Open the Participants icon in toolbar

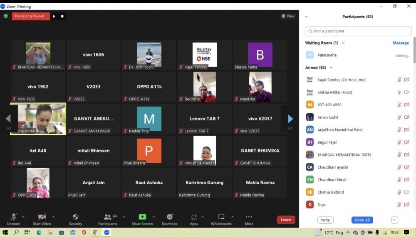coord(107,217)
